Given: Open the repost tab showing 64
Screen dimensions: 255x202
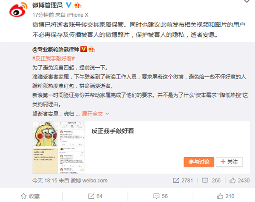Looking at the screenshot, I should (x=95, y=196).
